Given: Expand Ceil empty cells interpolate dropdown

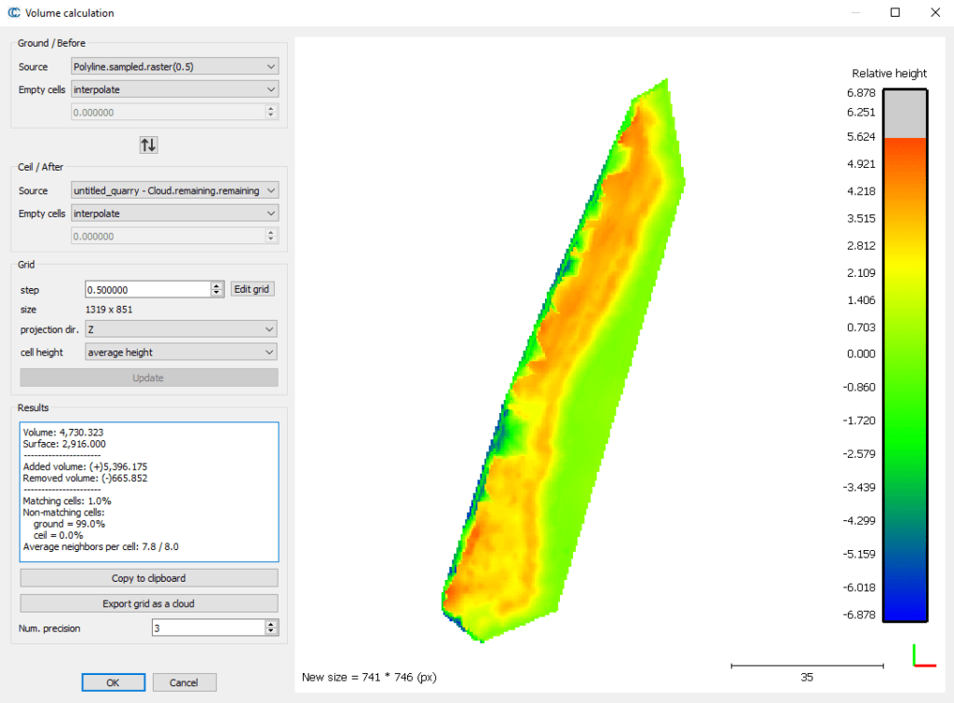Looking at the screenshot, I should coord(175,214).
